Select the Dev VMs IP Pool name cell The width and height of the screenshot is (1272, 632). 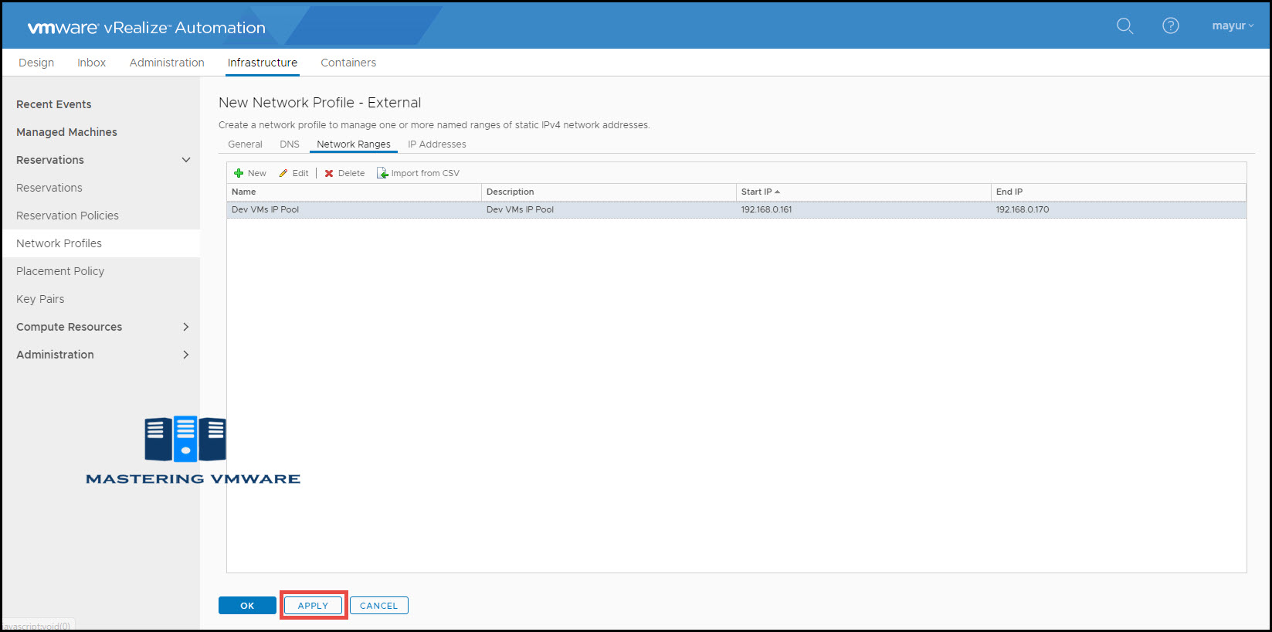354,209
